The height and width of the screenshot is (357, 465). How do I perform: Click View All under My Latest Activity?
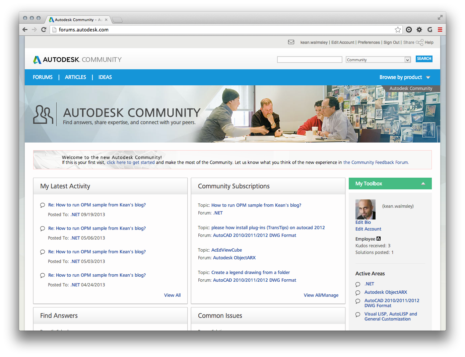[x=172, y=295]
